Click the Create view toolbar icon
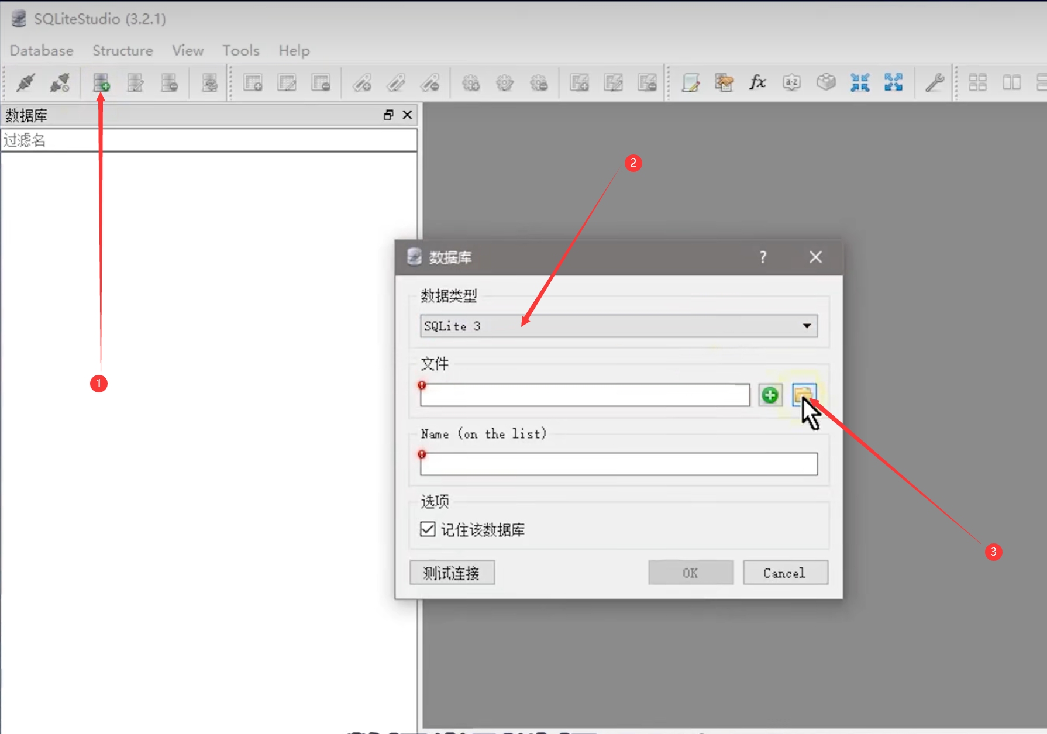Image resolution: width=1047 pixels, height=734 pixels. [580, 82]
